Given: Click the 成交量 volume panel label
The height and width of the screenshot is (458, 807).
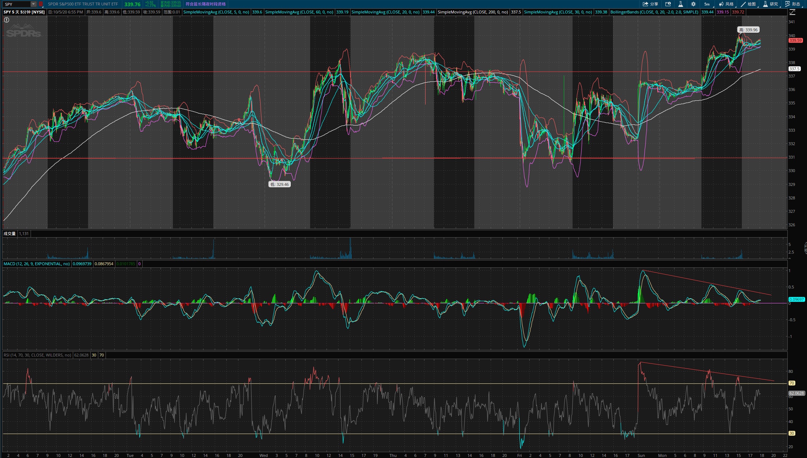Looking at the screenshot, I should tap(10, 234).
